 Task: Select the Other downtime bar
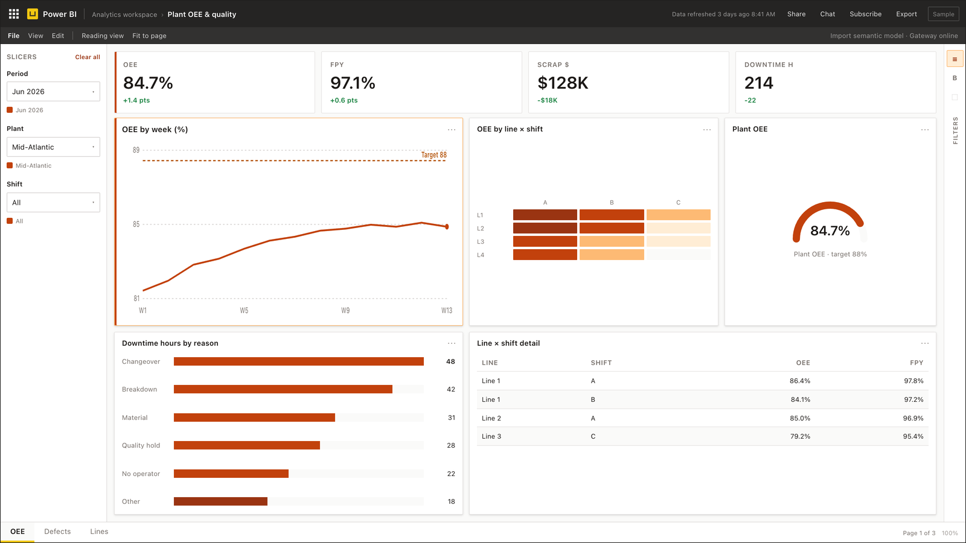[x=220, y=501]
